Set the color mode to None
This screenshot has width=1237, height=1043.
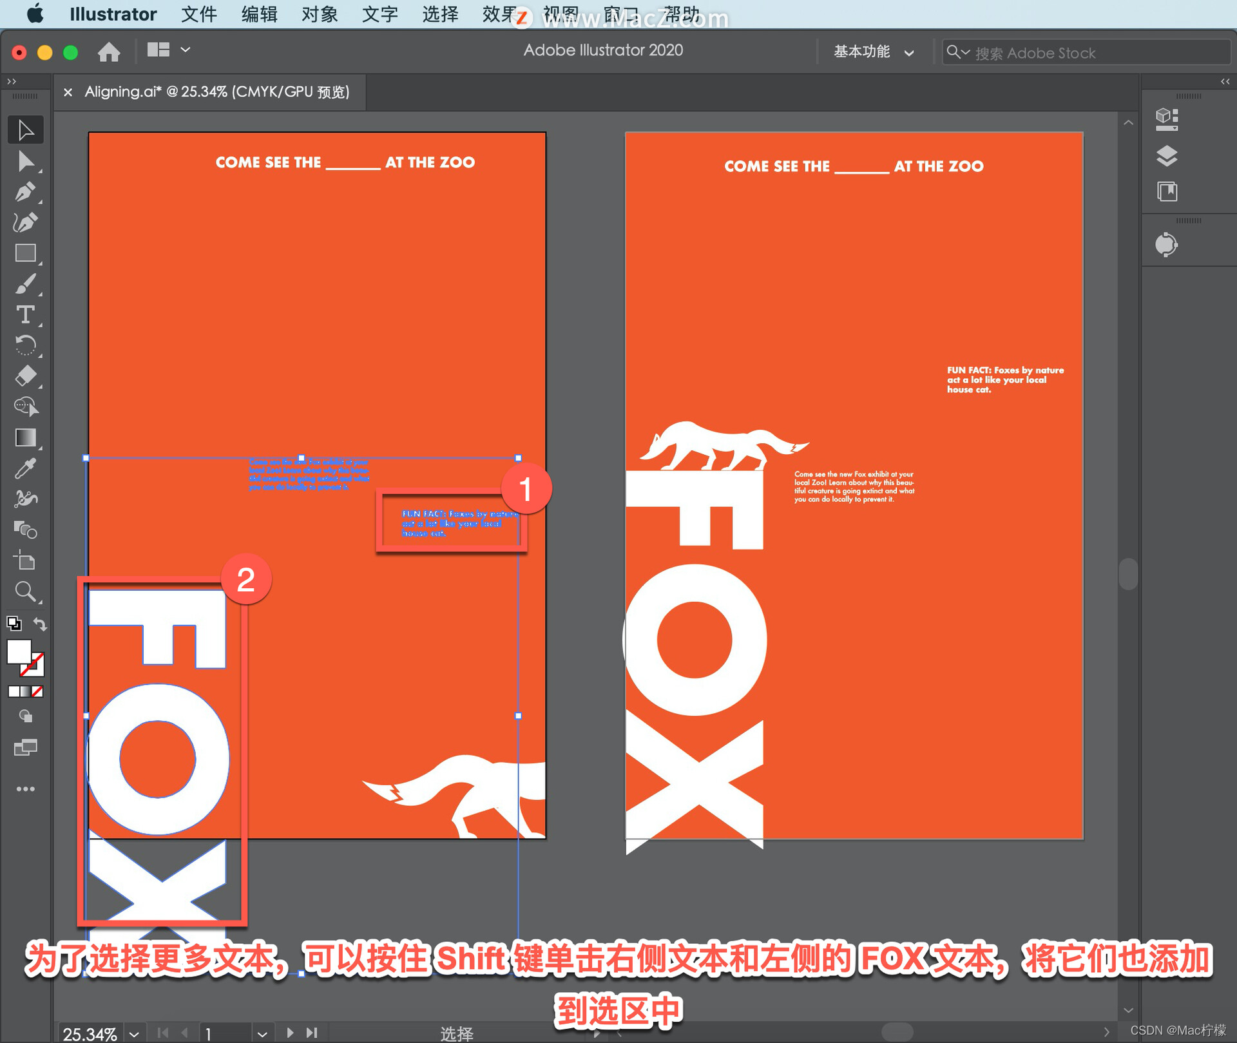tap(37, 691)
